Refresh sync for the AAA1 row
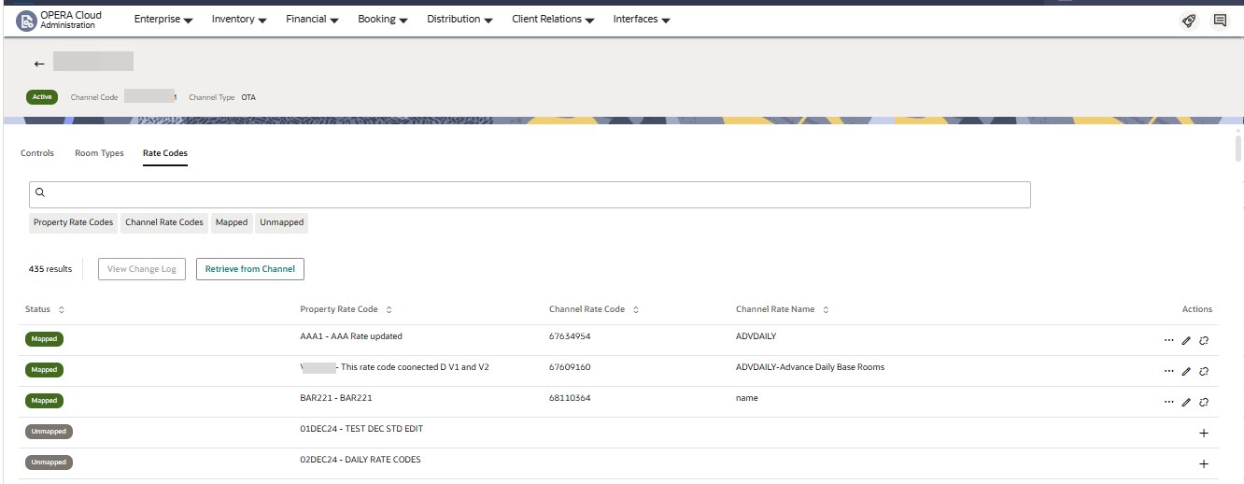The width and height of the screenshot is (1244, 484). 1204,341
